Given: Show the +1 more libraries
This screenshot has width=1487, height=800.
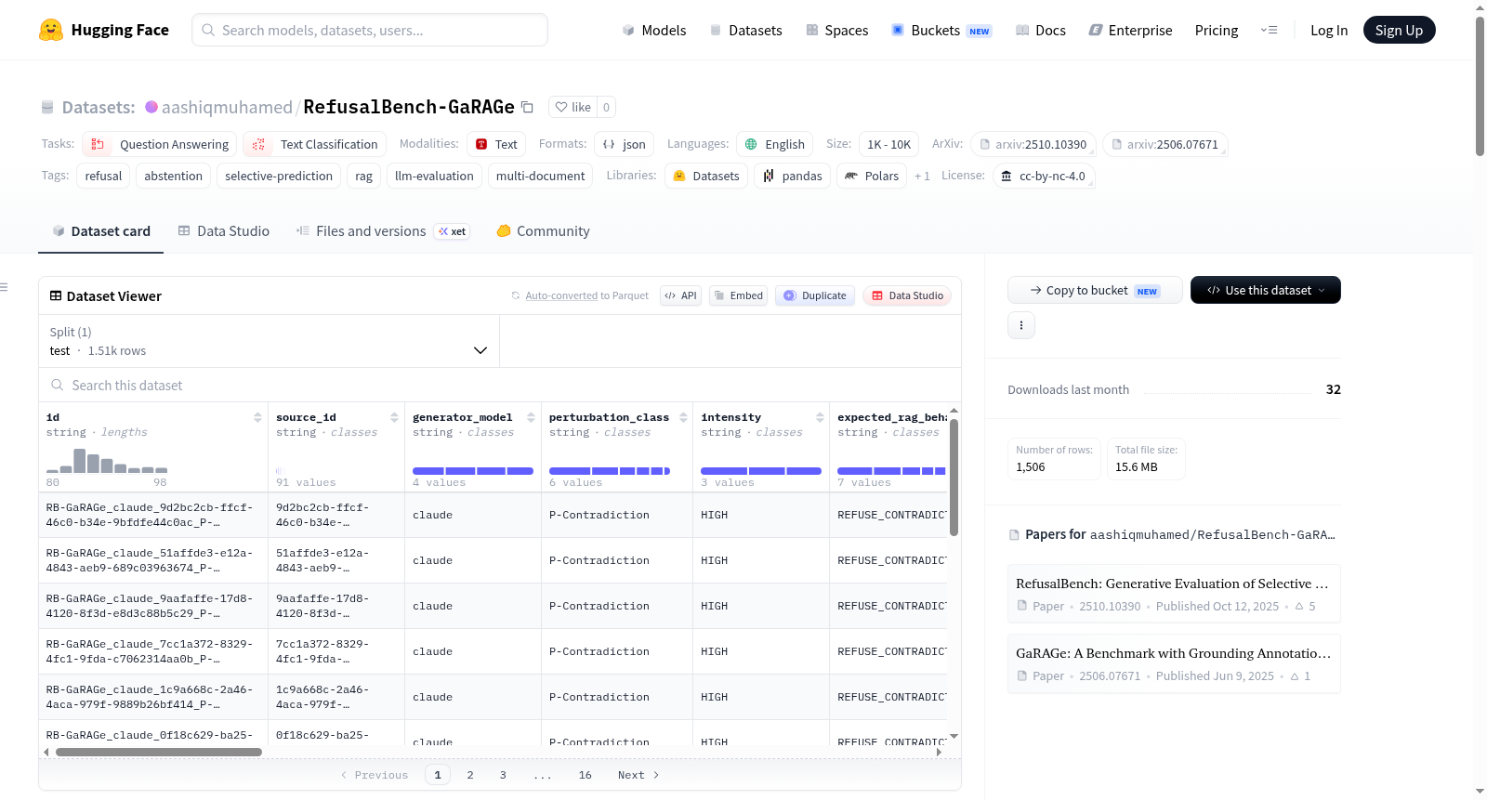Looking at the screenshot, I should point(922,176).
